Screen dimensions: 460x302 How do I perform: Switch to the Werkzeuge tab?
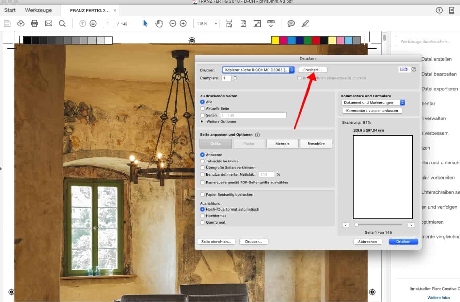point(38,10)
